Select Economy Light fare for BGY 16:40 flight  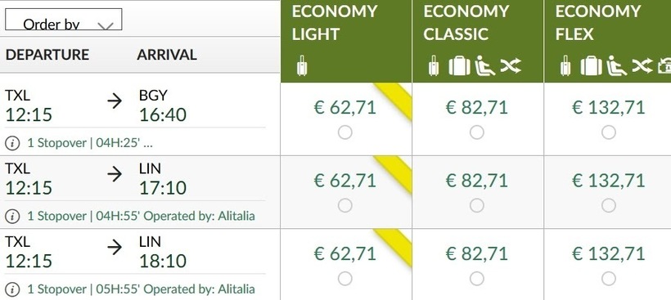point(345,132)
